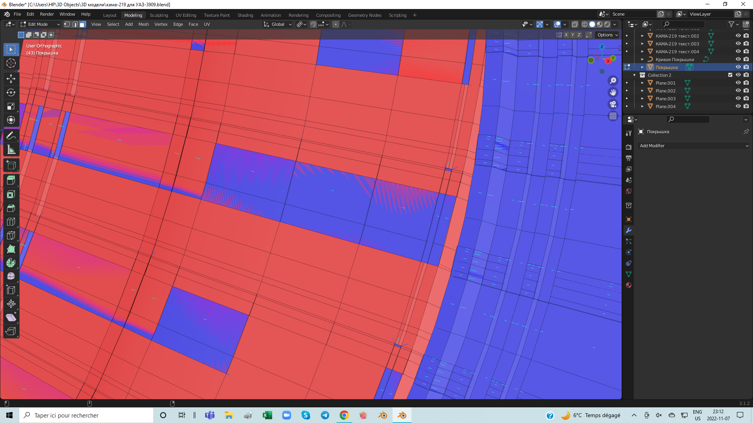Open the Mesh menu

(144, 24)
